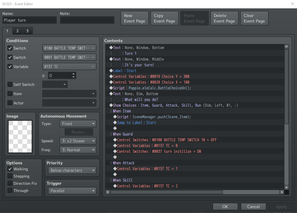Uncheck the Walking option
Viewport: 297px width, 213px height.
tap(10, 169)
